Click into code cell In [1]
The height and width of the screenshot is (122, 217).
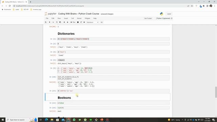click(113, 39)
